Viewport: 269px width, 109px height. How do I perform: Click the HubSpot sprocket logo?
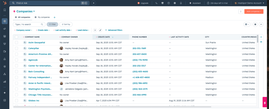(x=5, y=3)
